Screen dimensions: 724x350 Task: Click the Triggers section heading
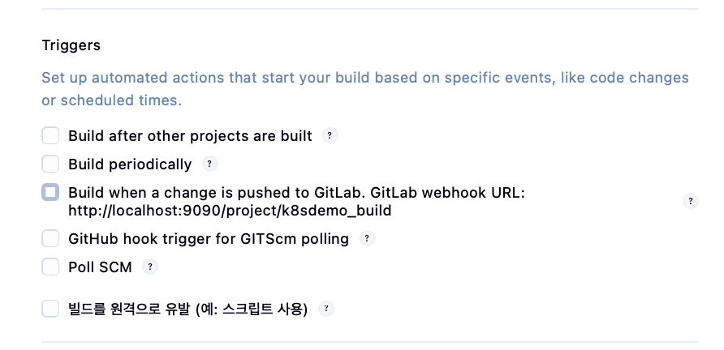point(71,45)
